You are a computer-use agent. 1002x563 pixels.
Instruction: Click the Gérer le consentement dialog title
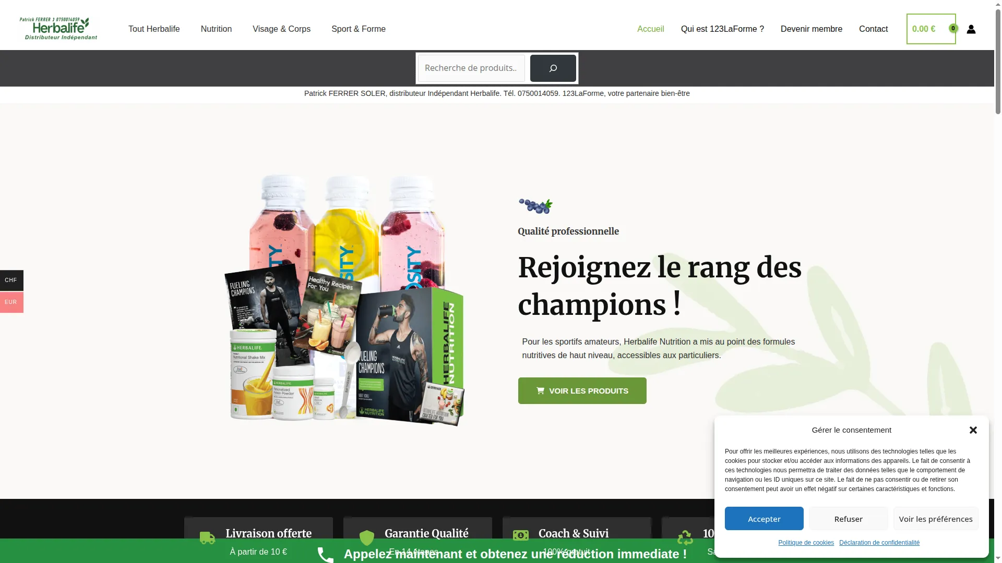(x=851, y=430)
